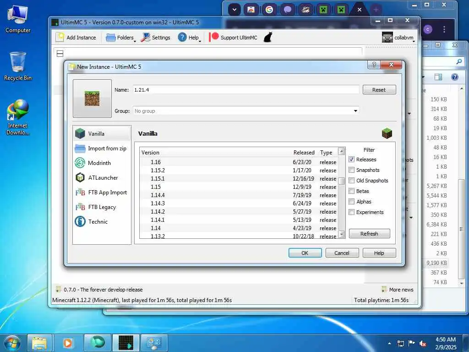Cancel the New Instance dialog

(342, 253)
